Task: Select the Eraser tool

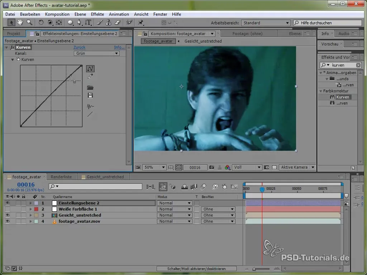Action: click(117, 22)
